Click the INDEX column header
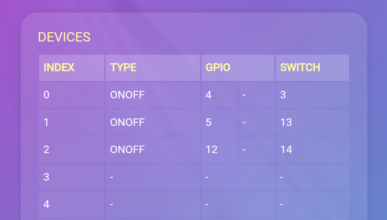Viewport: 387px width, 220px height. click(59, 68)
